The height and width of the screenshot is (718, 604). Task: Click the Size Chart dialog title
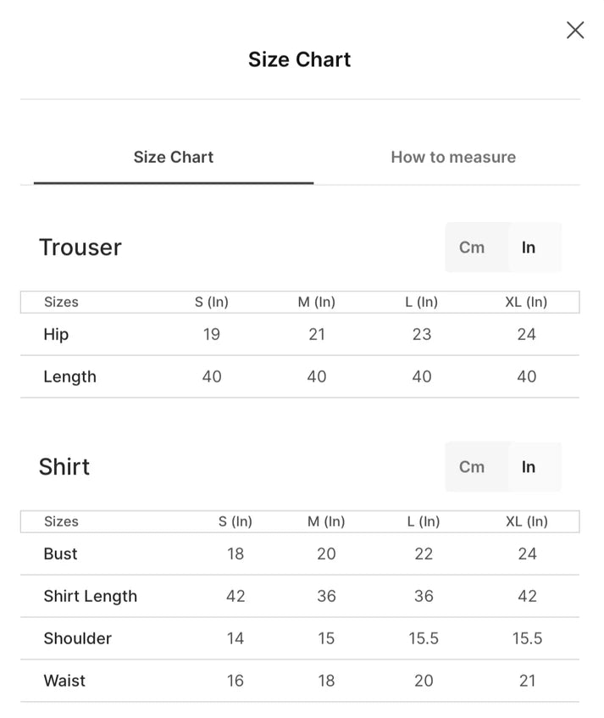click(299, 59)
